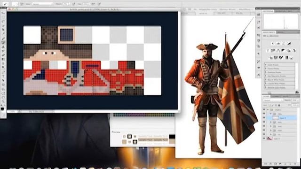Open layer styles fx menu

(270, 164)
